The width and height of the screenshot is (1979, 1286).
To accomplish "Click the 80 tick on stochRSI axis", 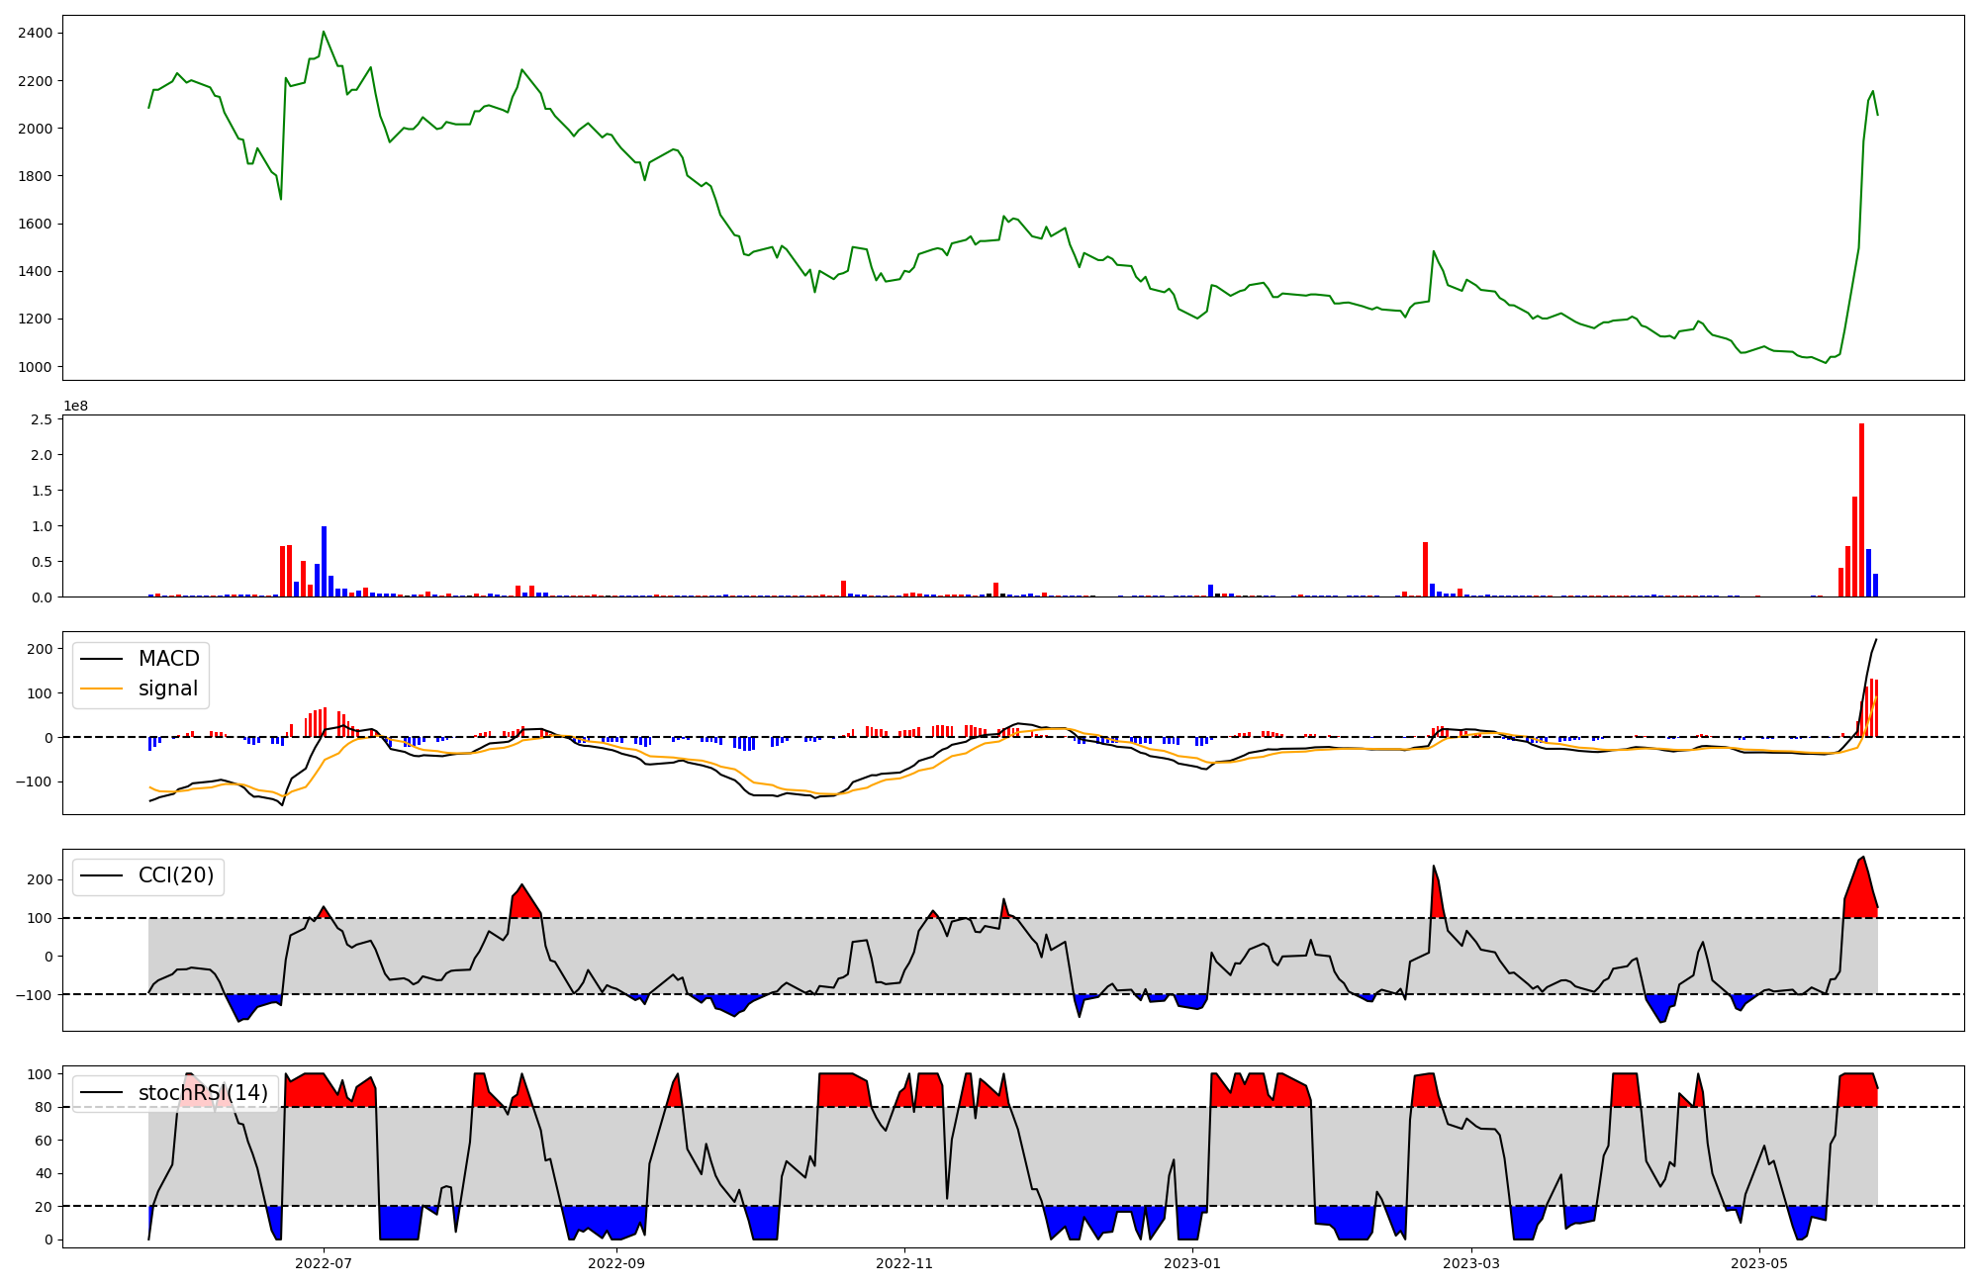I will coord(43,1107).
